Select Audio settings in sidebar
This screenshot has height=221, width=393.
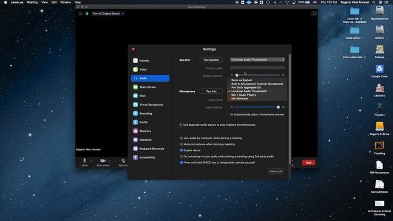coord(150,78)
